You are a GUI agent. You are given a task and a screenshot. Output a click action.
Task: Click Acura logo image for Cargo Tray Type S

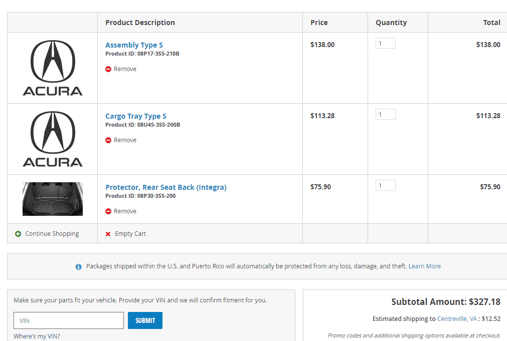click(x=53, y=139)
